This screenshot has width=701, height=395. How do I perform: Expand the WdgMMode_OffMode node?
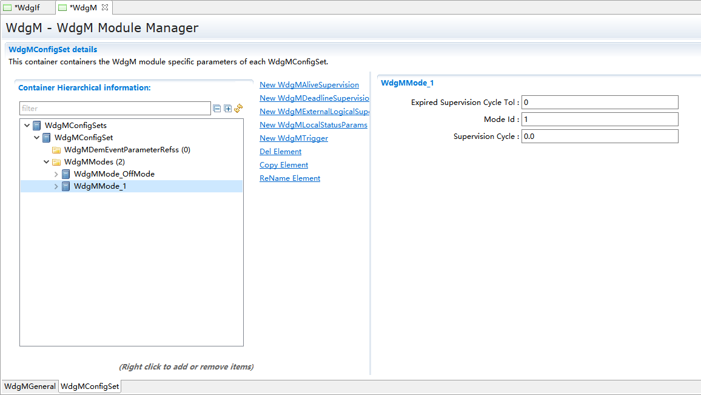tap(56, 174)
